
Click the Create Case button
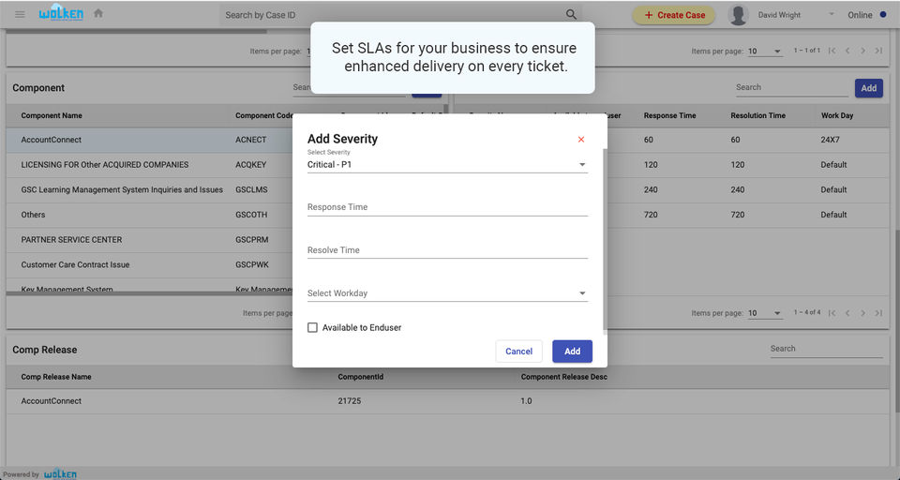674,15
